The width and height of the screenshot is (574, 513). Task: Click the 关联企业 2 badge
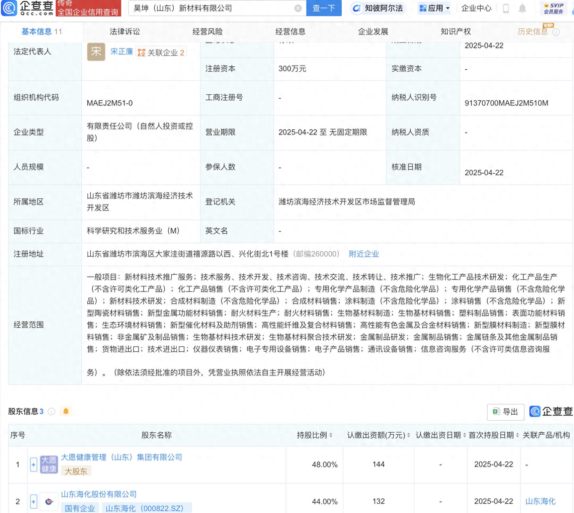tap(161, 53)
